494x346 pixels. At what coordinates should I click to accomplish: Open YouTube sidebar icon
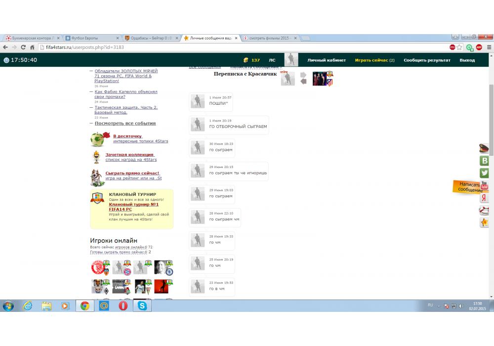[484, 185]
